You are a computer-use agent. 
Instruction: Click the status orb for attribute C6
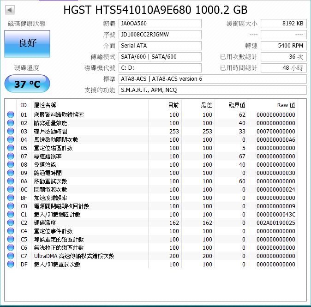tap(11, 247)
